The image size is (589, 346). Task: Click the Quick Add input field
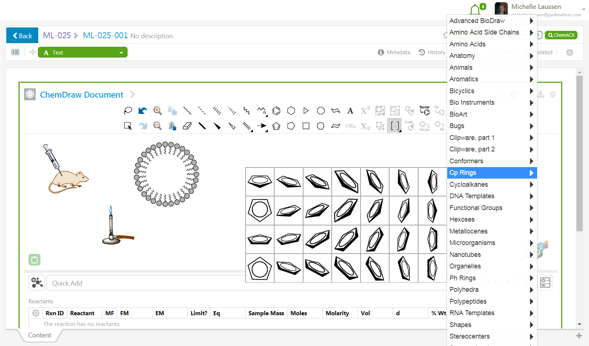point(148,283)
